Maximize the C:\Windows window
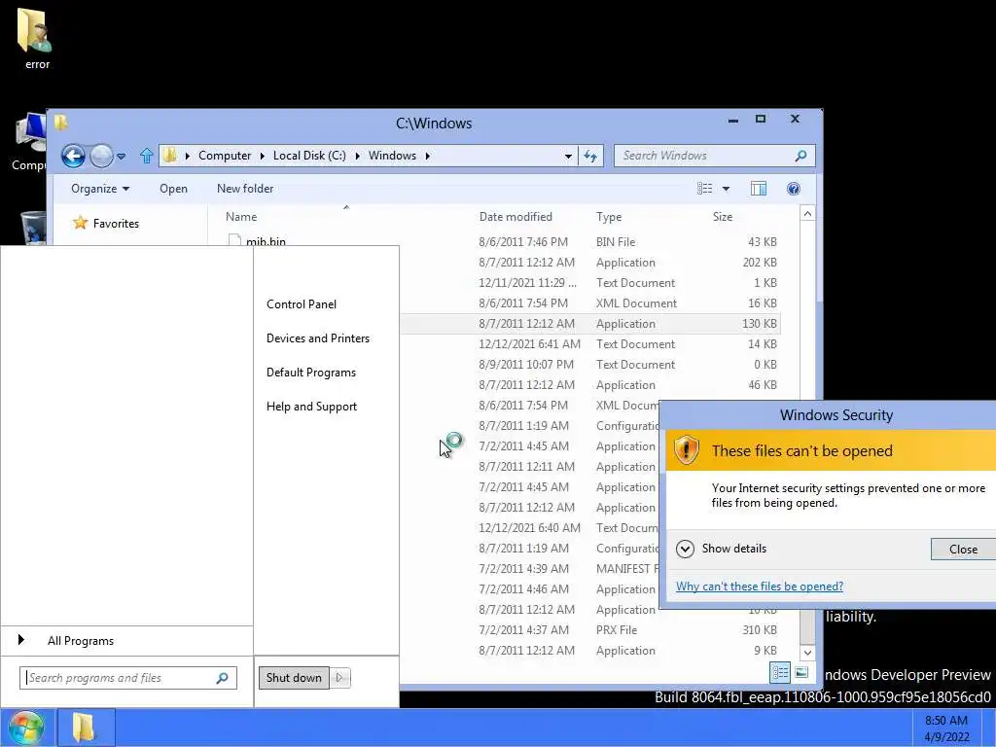 tap(761, 119)
